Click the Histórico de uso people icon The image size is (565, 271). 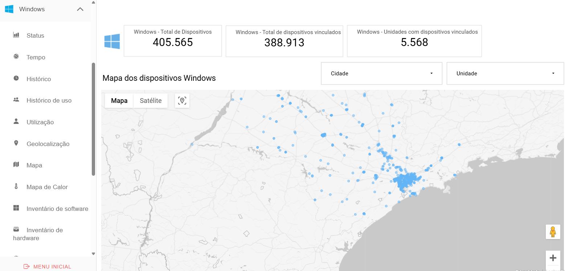click(x=16, y=100)
